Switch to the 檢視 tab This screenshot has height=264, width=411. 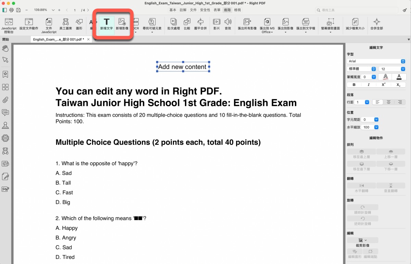pyautogui.click(x=237, y=10)
